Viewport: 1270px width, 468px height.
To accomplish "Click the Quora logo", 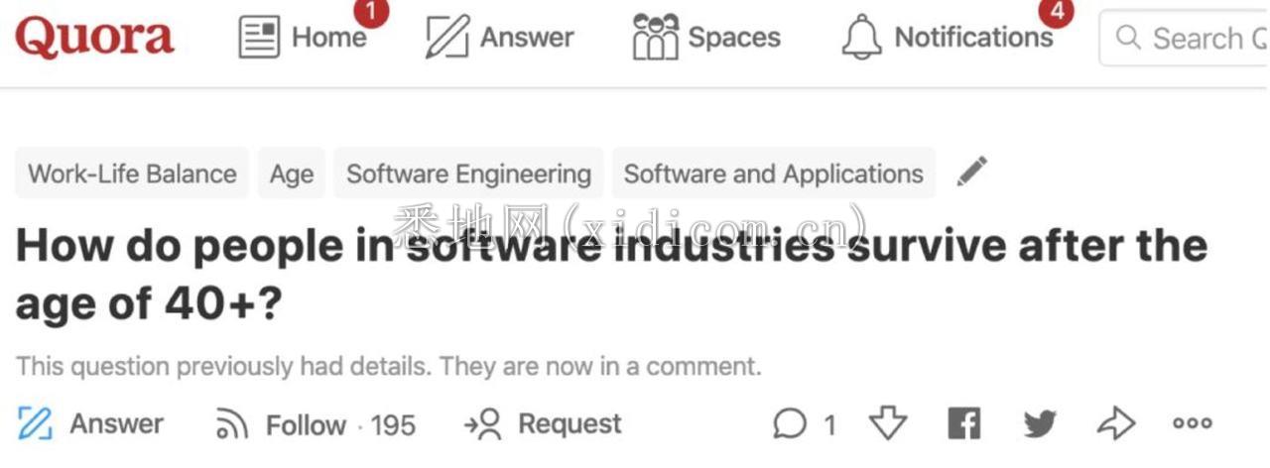I will 94,37.
